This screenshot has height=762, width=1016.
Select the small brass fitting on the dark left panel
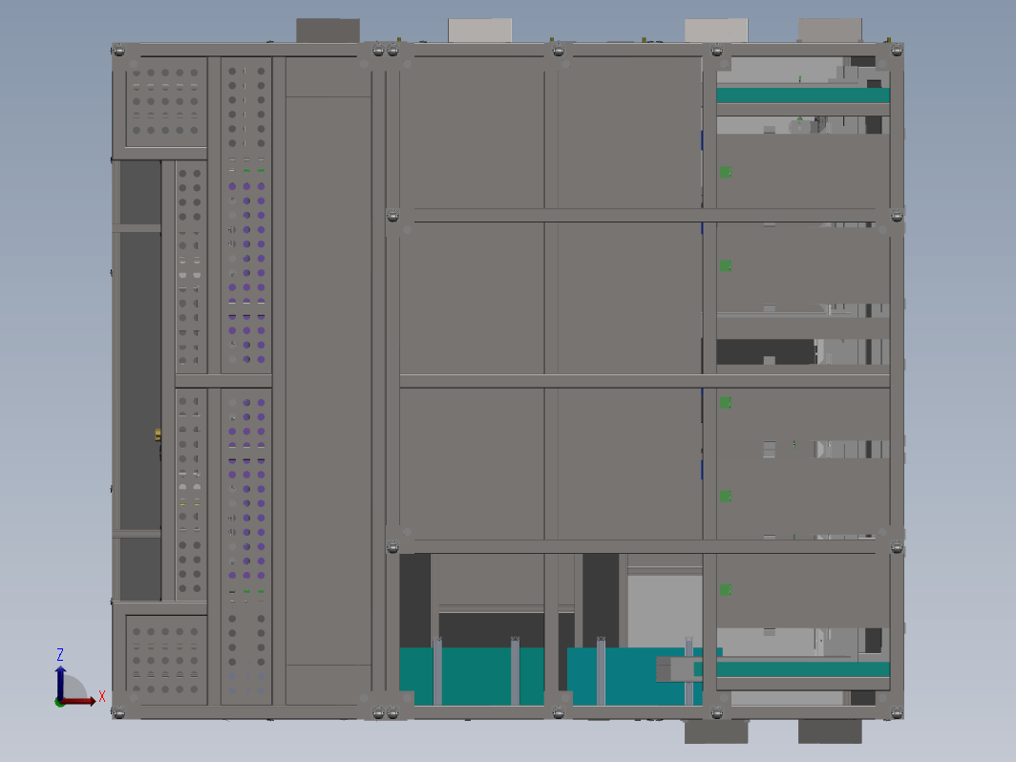tap(158, 434)
